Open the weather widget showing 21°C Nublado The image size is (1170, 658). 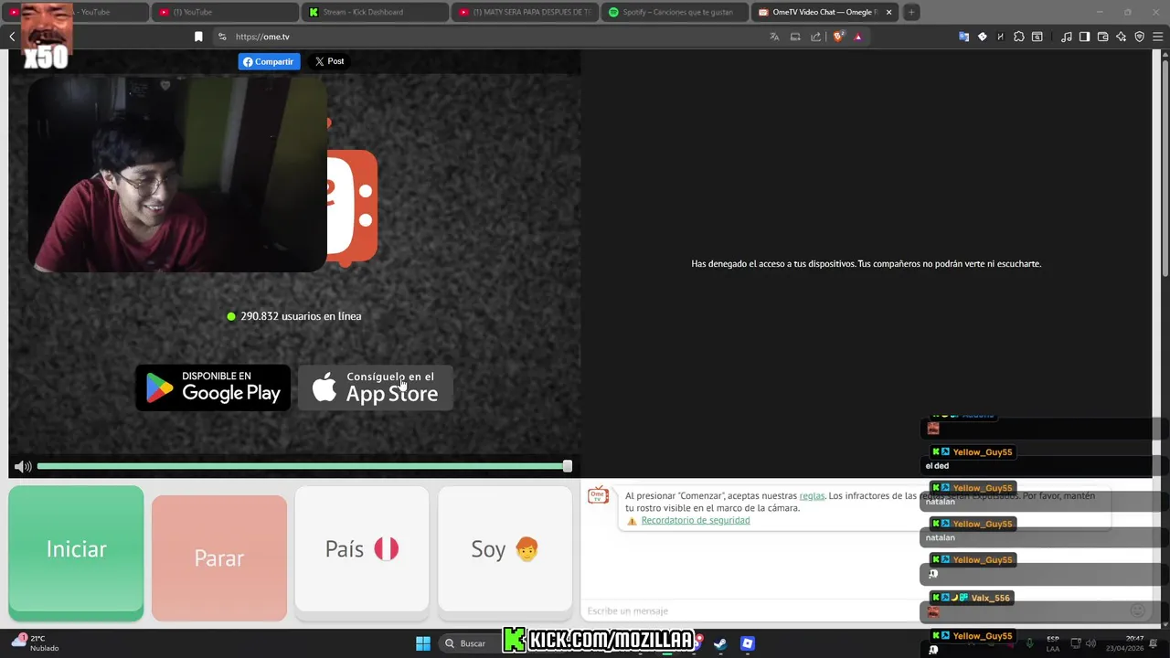(35, 643)
